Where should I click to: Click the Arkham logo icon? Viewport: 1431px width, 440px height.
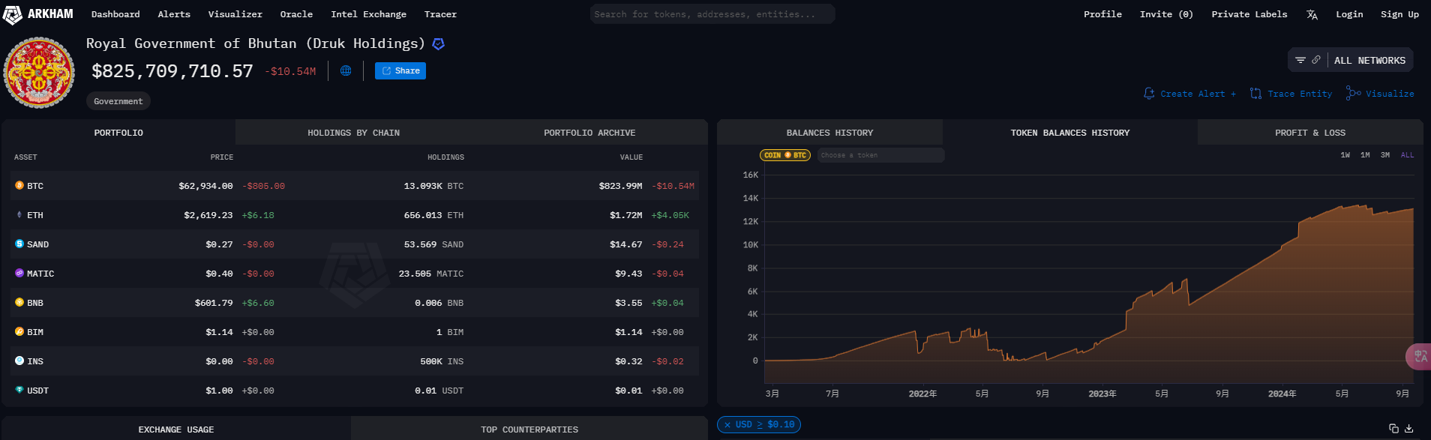click(x=13, y=14)
